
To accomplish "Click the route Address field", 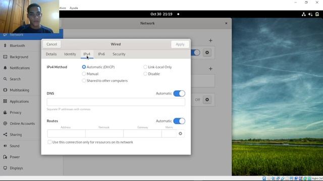I will coord(66,134).
